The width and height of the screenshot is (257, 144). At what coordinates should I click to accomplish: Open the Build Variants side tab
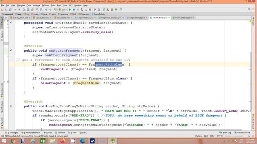pos(2,90)
